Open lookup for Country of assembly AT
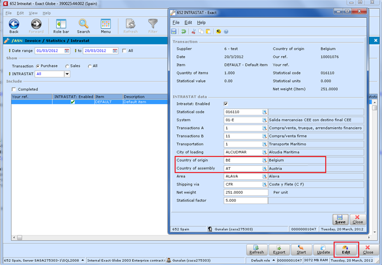 click(x=265, y=168)
